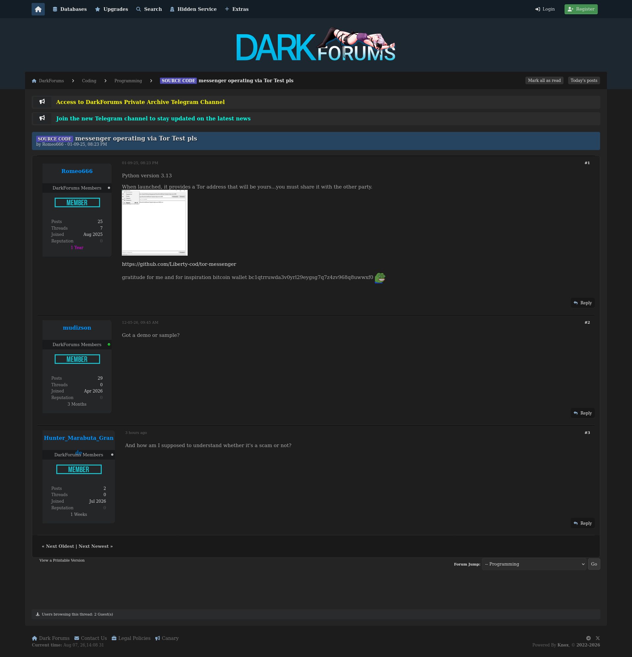Screen dimensions: 632x657
Task: Click the Login link
Action: (x=545, y=9)
